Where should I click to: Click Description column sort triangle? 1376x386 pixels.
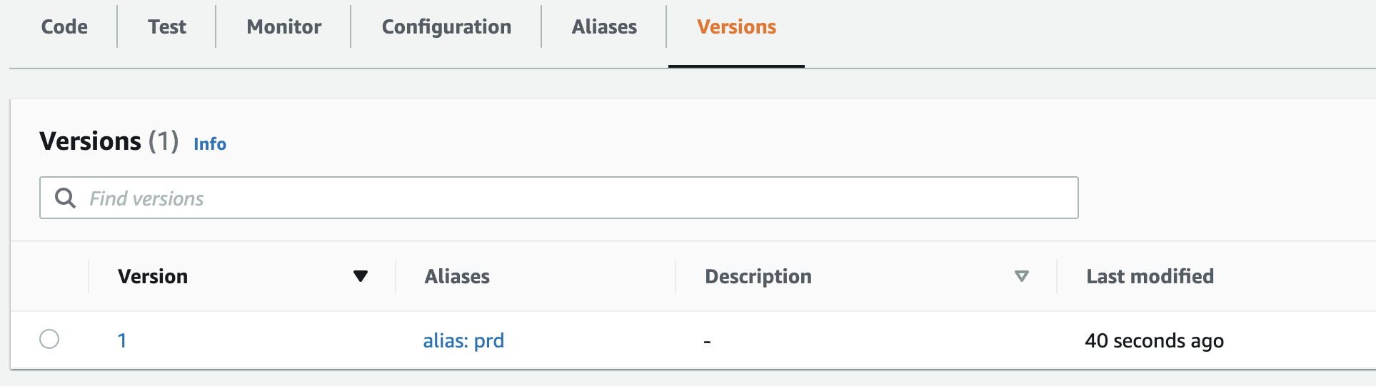1022,276
